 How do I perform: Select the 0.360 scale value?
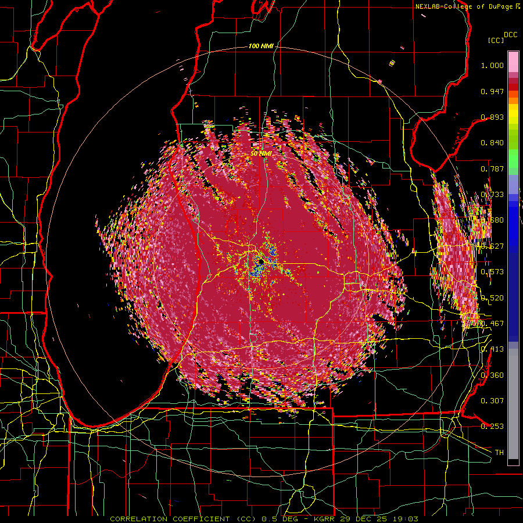point(492,375)
